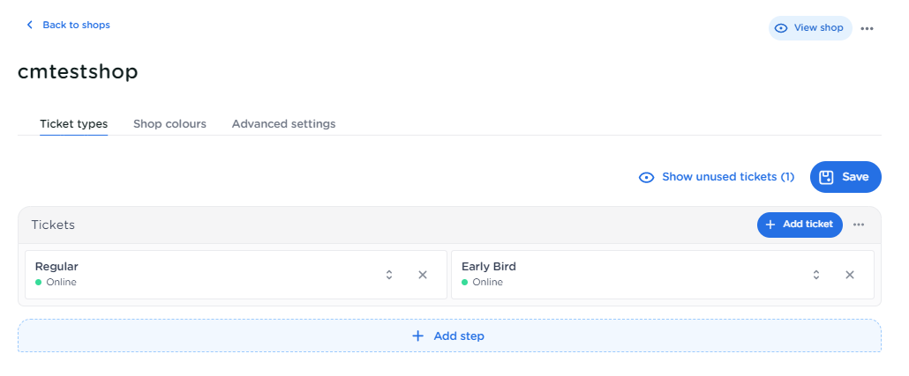Viewport: 909px width, 376px height.
Task: Open the three-dot menu beside View shop
Action: point(867,28)
